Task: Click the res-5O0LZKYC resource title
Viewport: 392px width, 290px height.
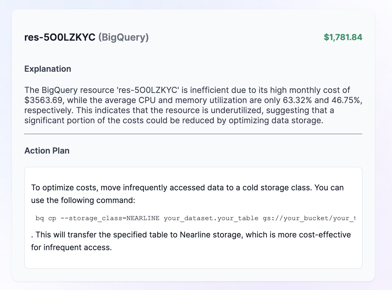Action: point(60,37)
